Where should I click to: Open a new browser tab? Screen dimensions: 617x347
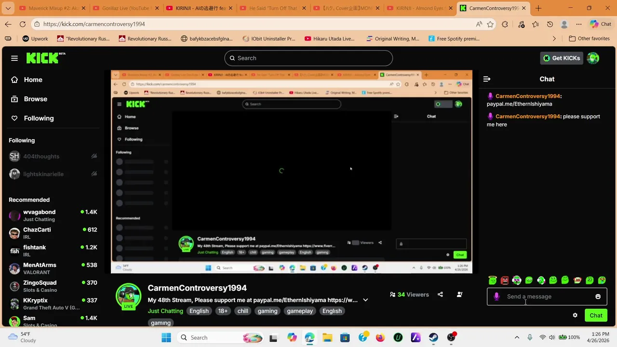click(x=538, y=8)
